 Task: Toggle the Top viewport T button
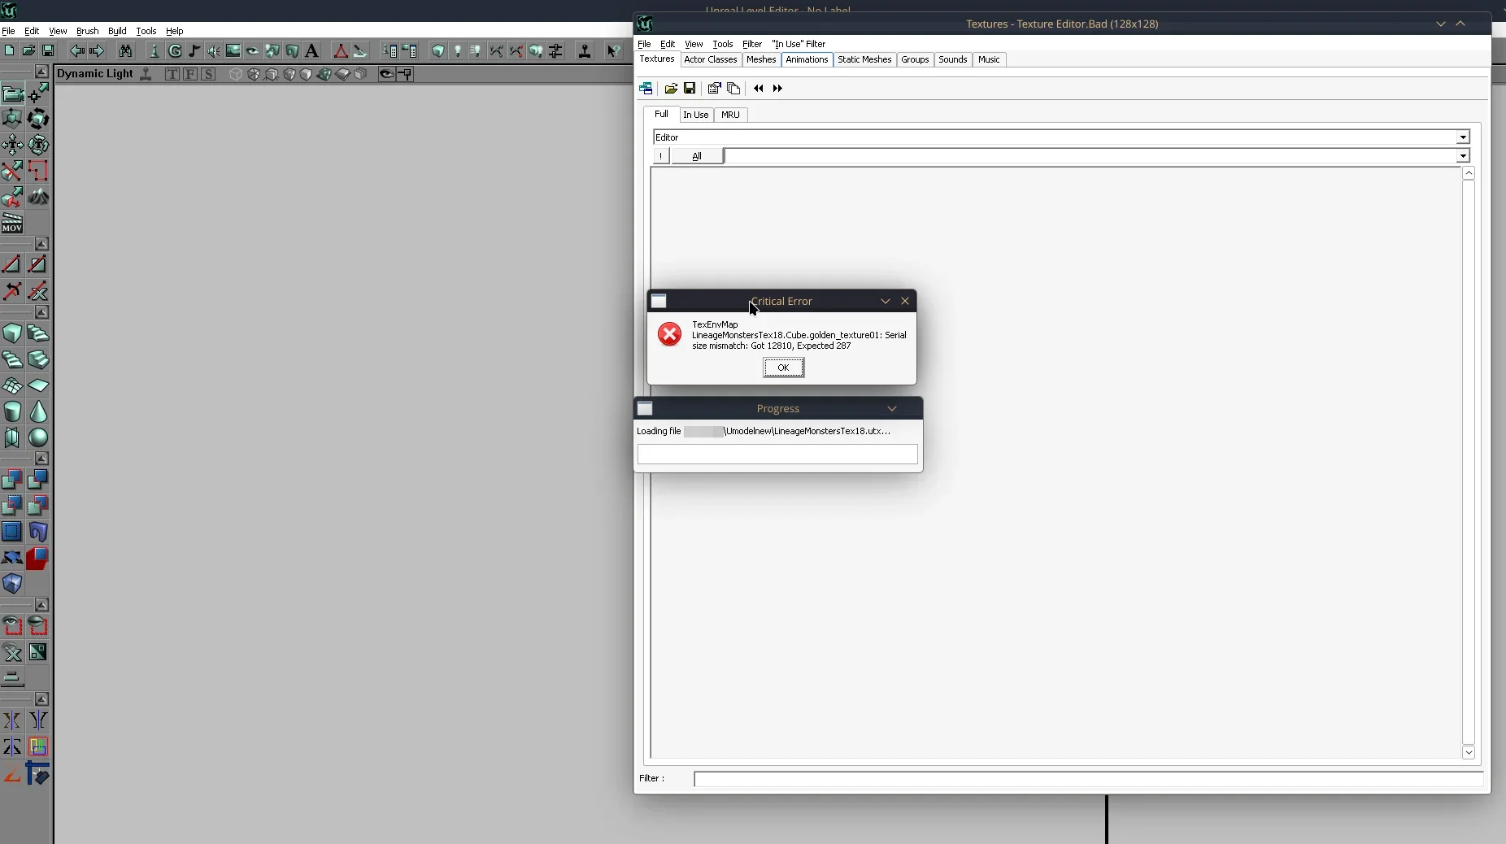coord(172,74)
